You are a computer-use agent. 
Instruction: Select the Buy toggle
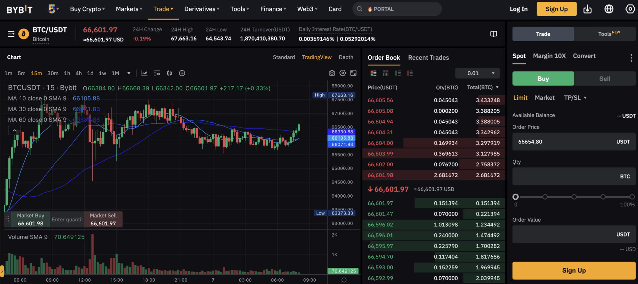[543, 79]
